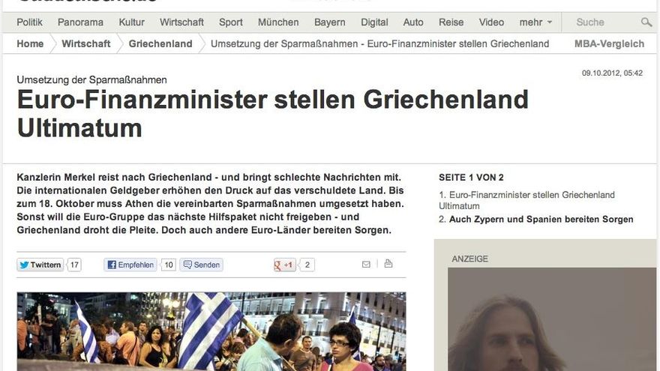Open the Greek protest photo thumbnail
The height and width of the screenshot is (371, 660).
pyautogui.click(x=211, y=331)
